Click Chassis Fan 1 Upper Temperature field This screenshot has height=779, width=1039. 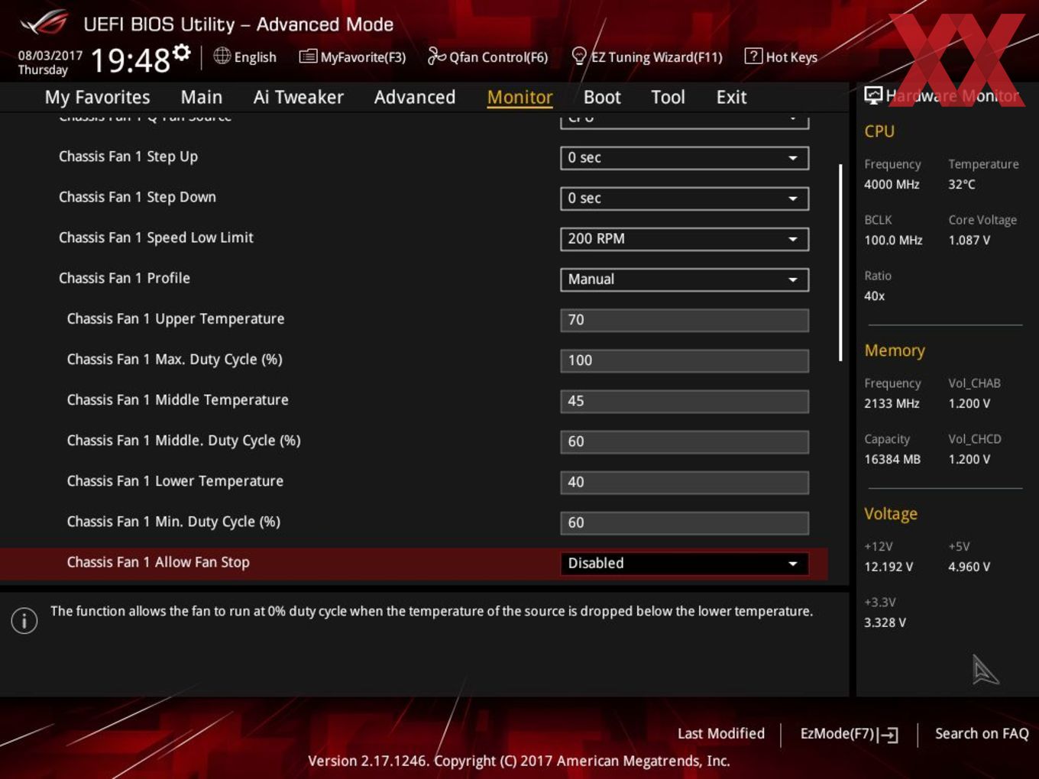pos(685,320)
